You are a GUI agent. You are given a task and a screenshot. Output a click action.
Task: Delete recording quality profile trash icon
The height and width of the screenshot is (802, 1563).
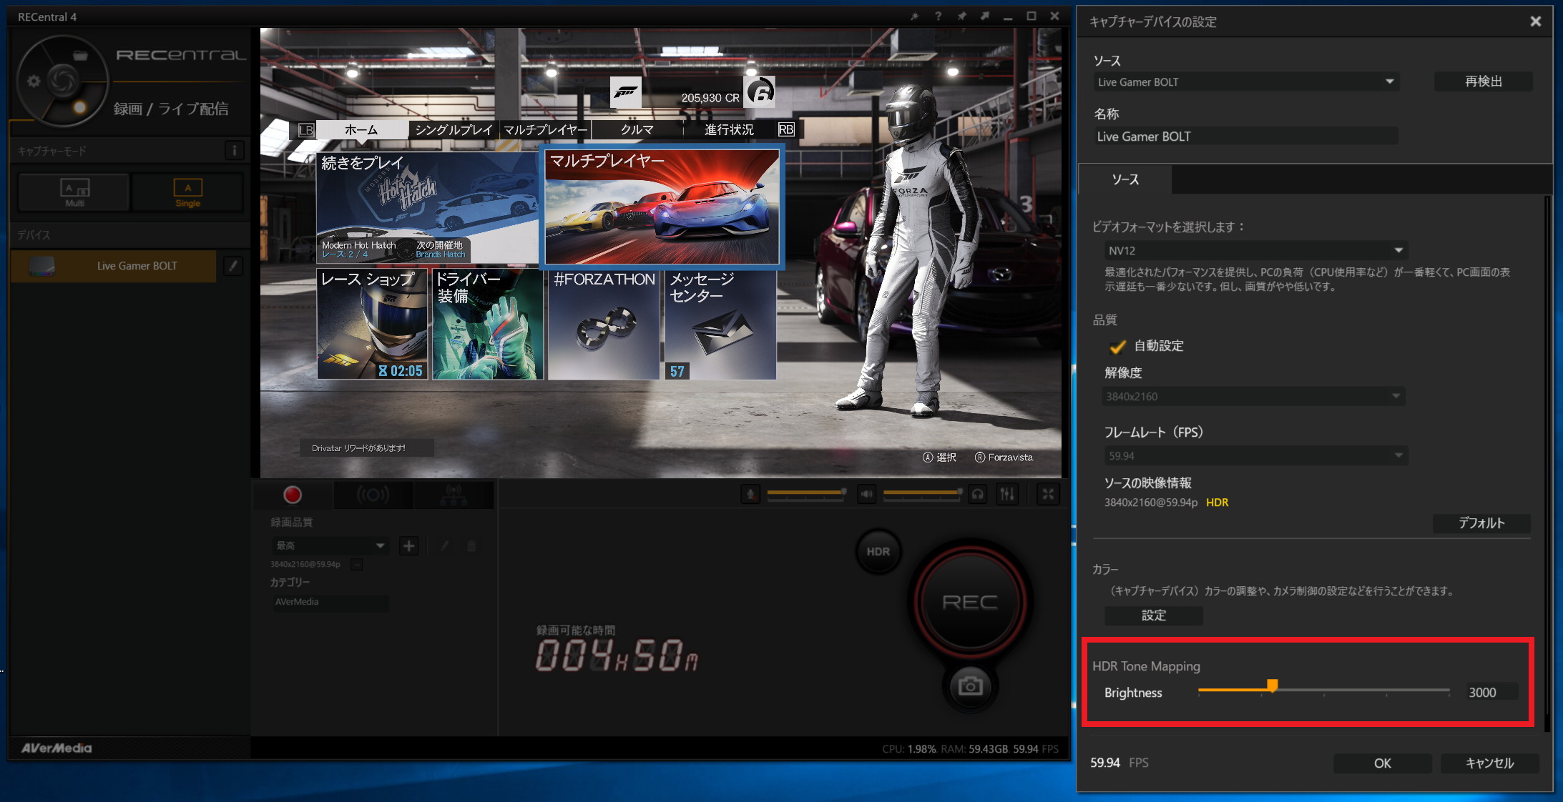click(471, 546)
